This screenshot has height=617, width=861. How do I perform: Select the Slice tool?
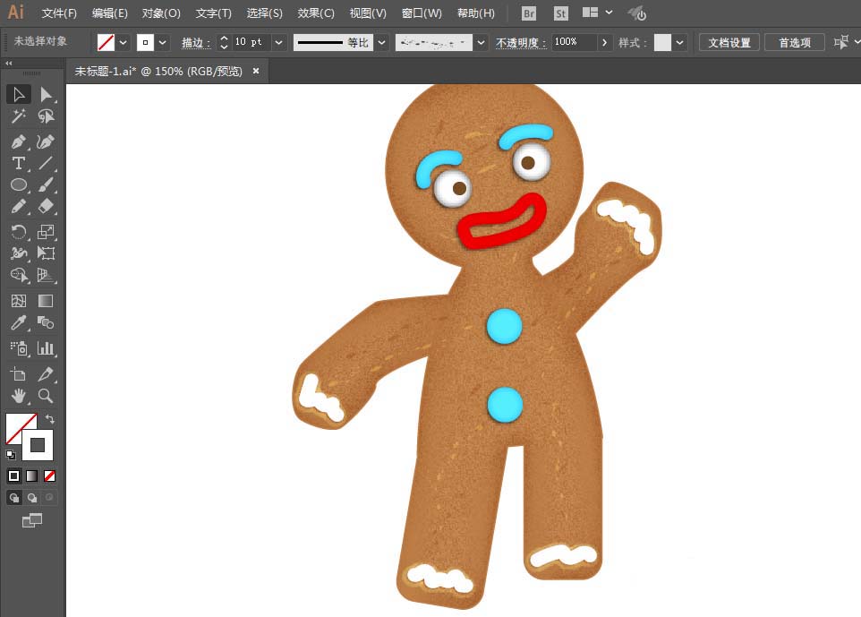[x=47, y=374]
